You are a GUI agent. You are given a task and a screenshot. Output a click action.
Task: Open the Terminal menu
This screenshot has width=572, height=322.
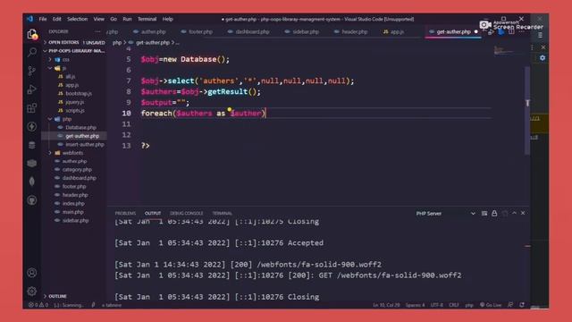pos(147,19)
